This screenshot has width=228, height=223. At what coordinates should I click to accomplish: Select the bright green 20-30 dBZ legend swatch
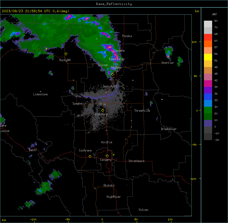[208, 110]
